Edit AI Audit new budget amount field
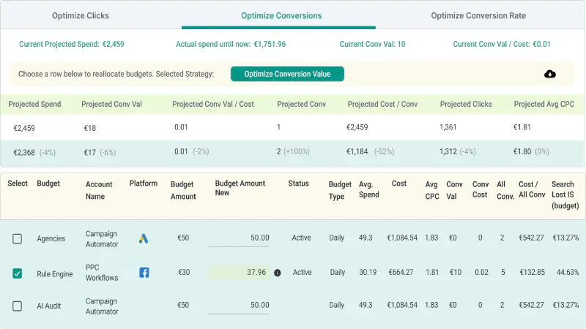 [x=239, y=306]
